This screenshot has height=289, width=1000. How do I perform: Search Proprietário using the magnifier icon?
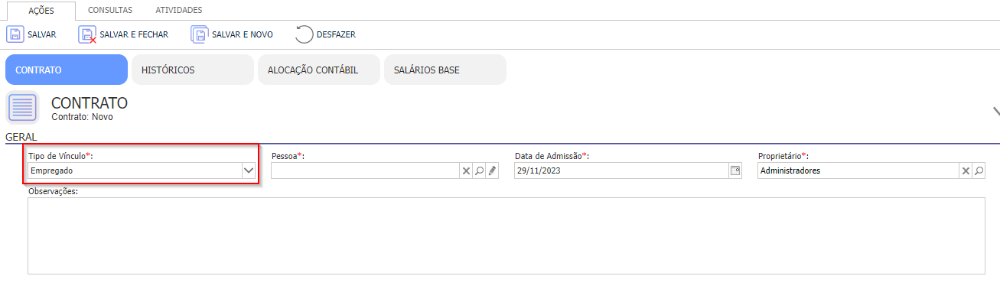pyautogui.click(x=979, y=171)
